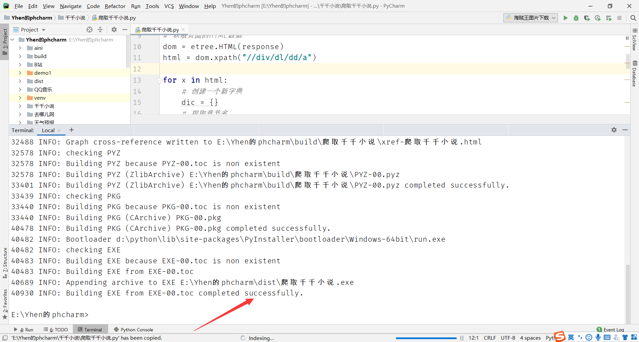Toggle the 1: Project side tab
The image size is (639, 342).
[x=5, y=42]
